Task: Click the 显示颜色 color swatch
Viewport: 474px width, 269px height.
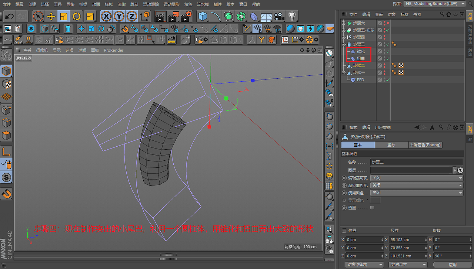Action: pyautogui.click(x=375, y=200)
